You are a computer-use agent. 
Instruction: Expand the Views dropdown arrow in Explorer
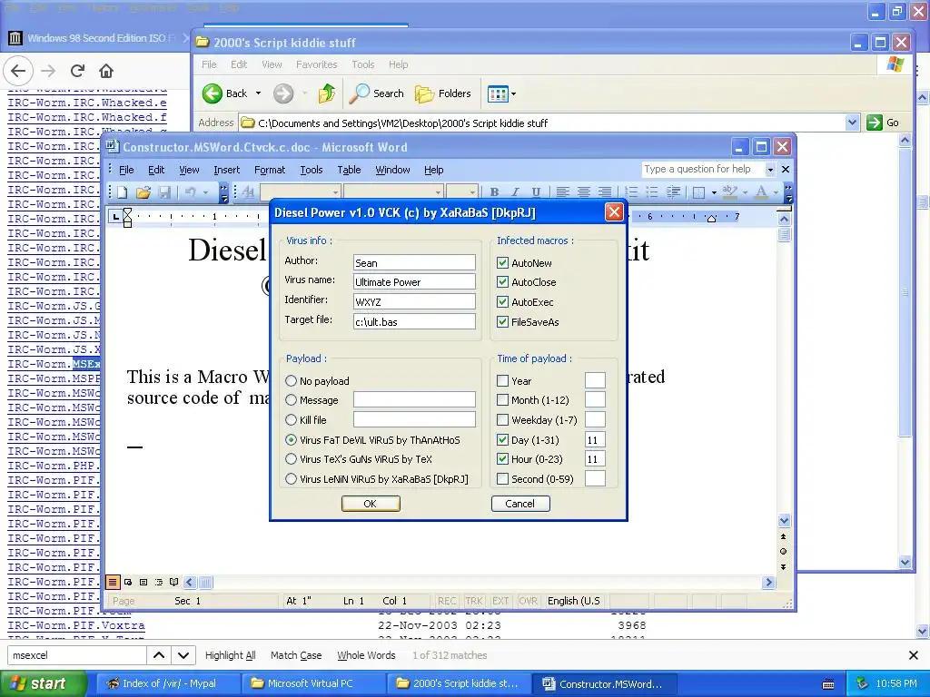[x=514, y=93]
